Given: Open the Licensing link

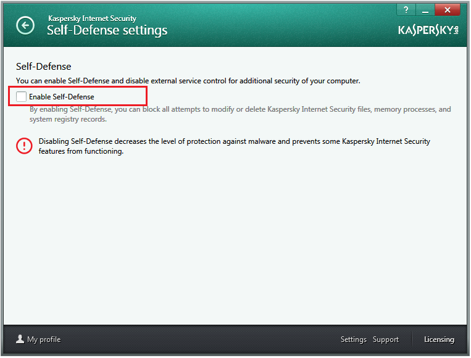Looking at the screenshot, I should pos(439,339).
